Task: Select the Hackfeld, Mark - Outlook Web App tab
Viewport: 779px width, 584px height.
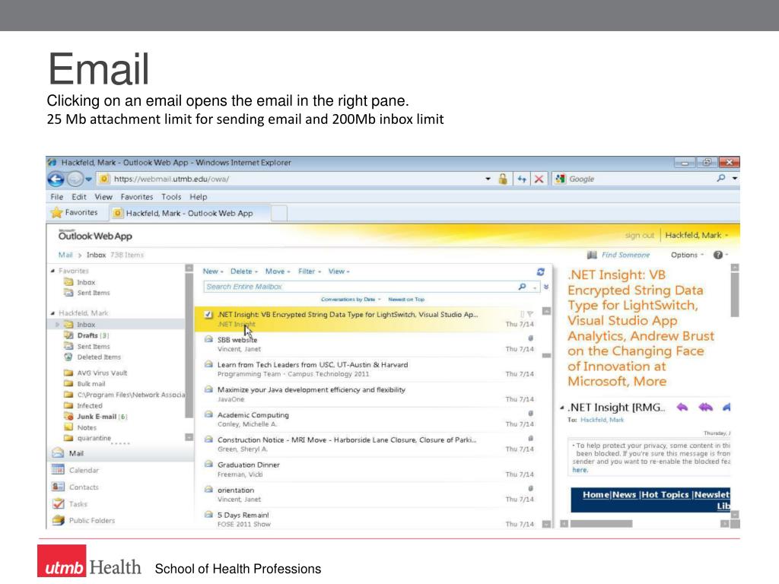Action: point(189,213)
